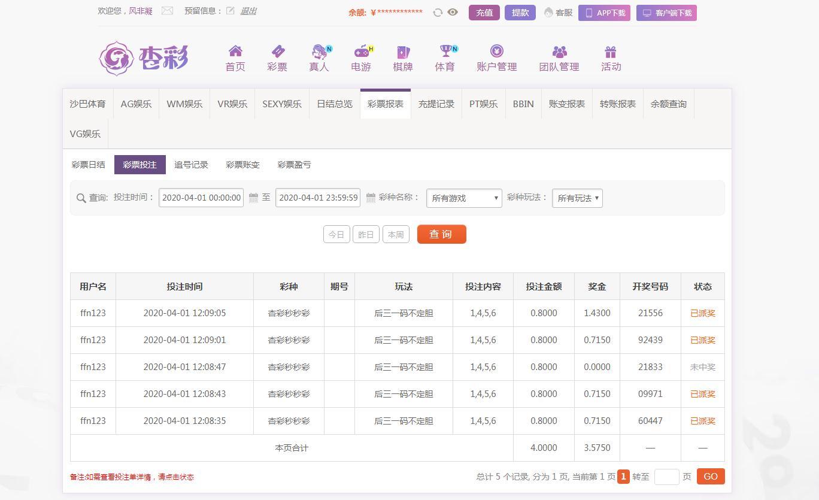Viewport: 819px width, 500px height.
Task: Open the 活动 gift box icon
Action: coord(610,52)
